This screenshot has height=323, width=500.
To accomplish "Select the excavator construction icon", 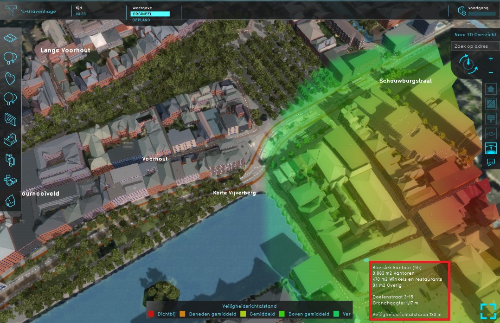I will point(10,139).
